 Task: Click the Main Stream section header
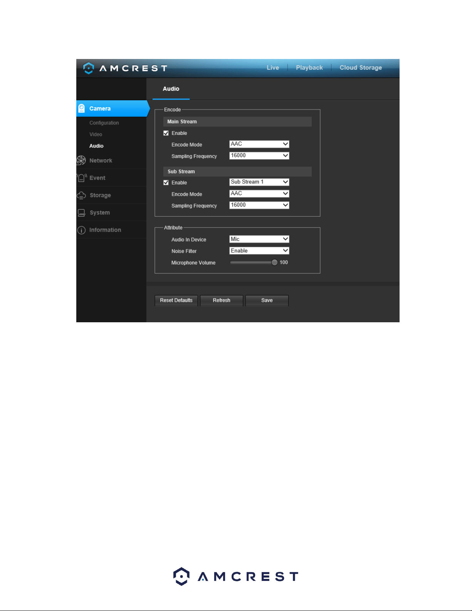tap(237, 121)
